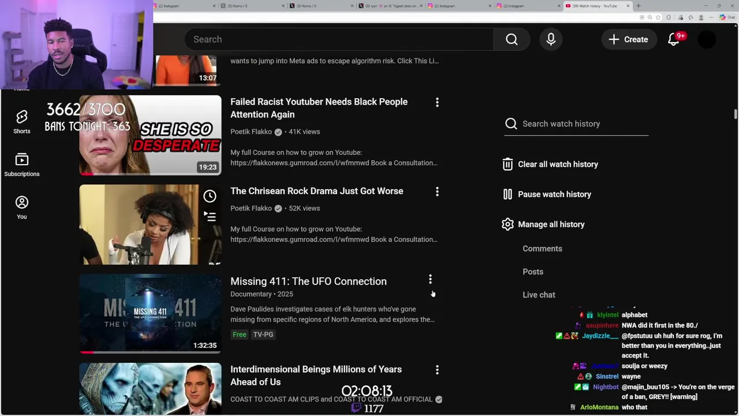Click the search watch history magnifier icon
Viewport: 739px width, 416px height.
coord(511,124)
